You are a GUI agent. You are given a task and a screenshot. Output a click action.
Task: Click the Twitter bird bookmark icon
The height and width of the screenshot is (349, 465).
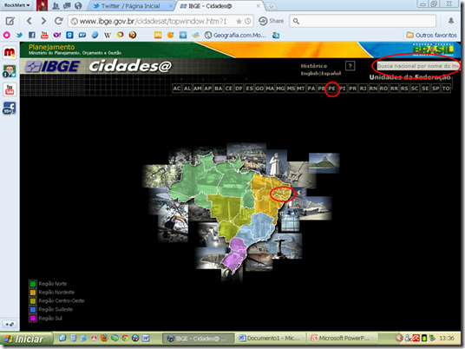click(x=19, y=36)
